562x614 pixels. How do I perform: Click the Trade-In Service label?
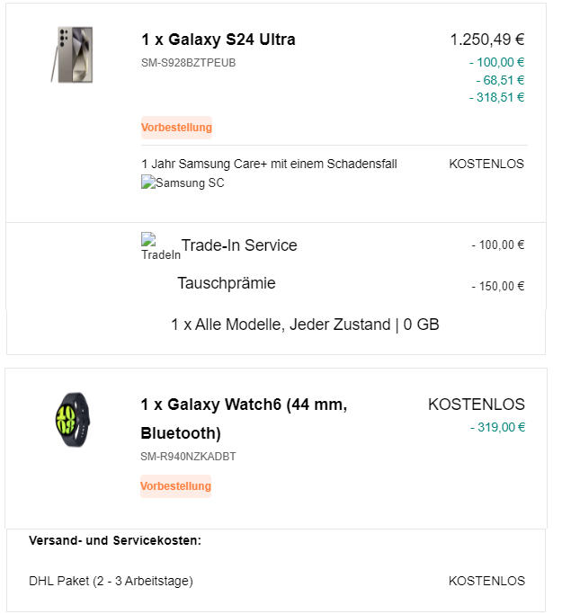click(239, 245)
